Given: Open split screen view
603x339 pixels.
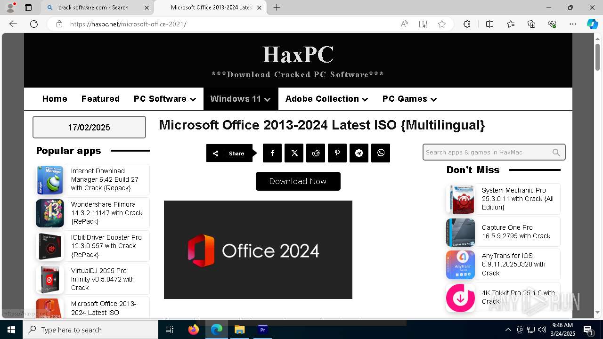Looking at the screenshot, I should click(x=489, y=24).
